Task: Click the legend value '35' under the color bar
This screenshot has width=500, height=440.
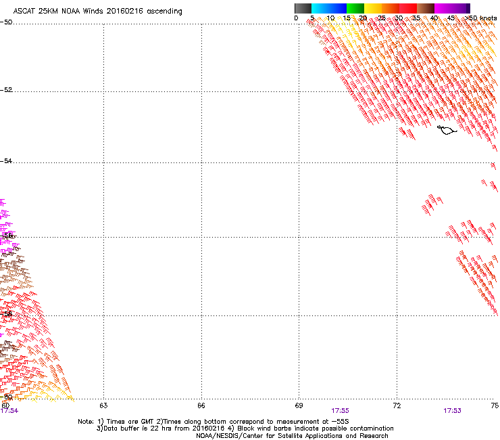Action: (x=416, y=18)
